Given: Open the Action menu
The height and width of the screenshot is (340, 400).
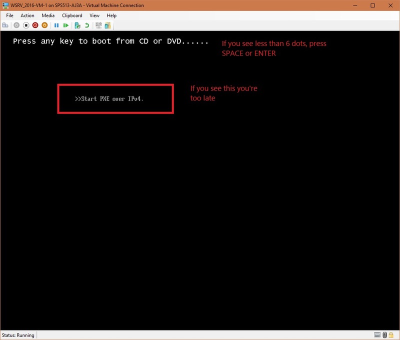Looking at the screenshot, I should pyautogui.click(x=27, y=15).
